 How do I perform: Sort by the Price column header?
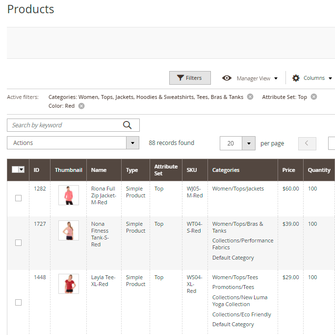289,170
